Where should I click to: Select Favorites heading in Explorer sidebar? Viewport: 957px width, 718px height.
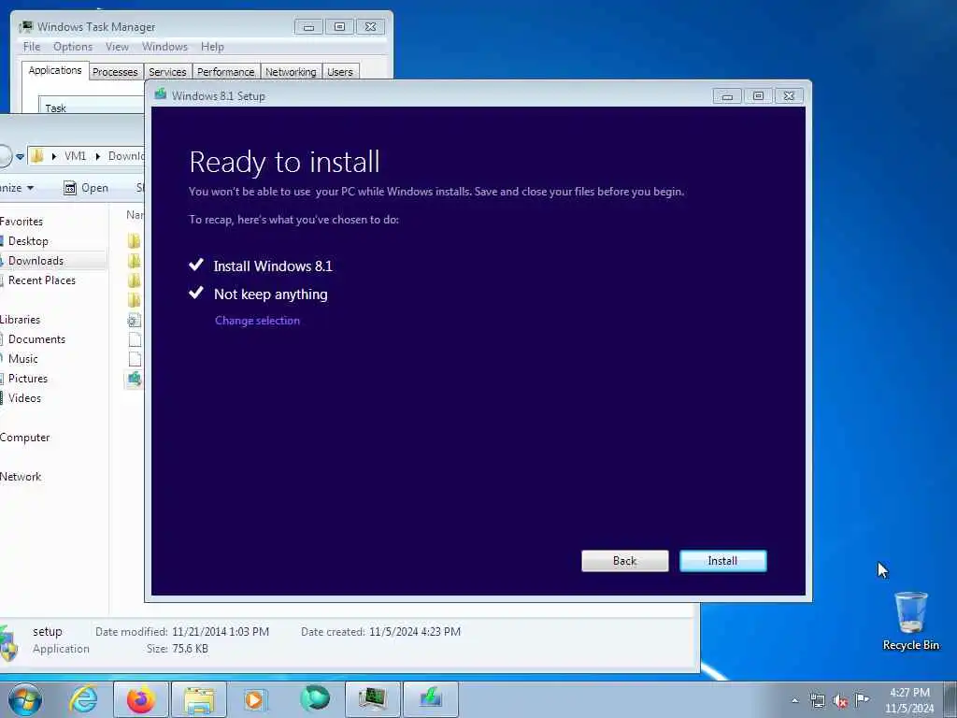(x=21, y=222)
